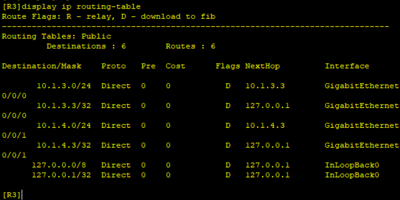Place cursor at the final [R3] prompt
This screenshot has height=200, width=400.
tap(22, 195)
